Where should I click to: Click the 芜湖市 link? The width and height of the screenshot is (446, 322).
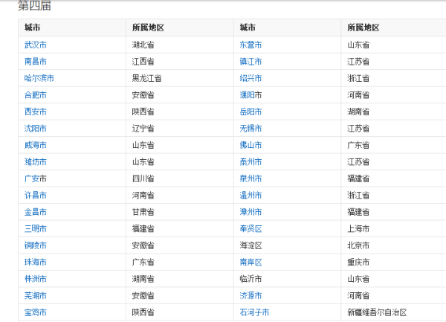click(x=35, y=296)
